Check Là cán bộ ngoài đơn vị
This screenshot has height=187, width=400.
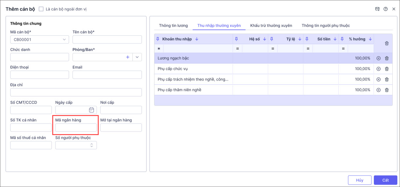pos(41,9)
